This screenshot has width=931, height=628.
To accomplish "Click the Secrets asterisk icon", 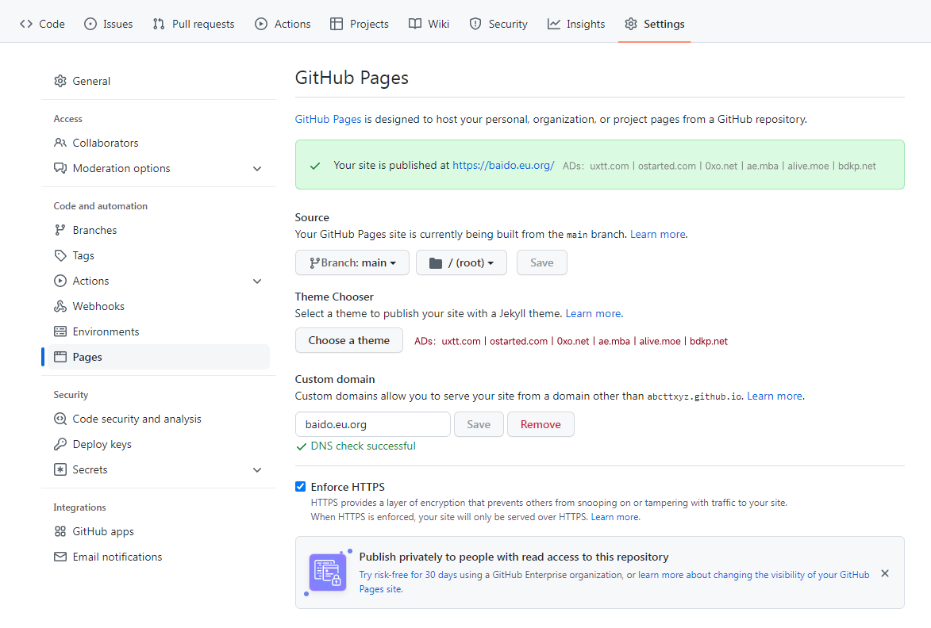I will [60, 469].
